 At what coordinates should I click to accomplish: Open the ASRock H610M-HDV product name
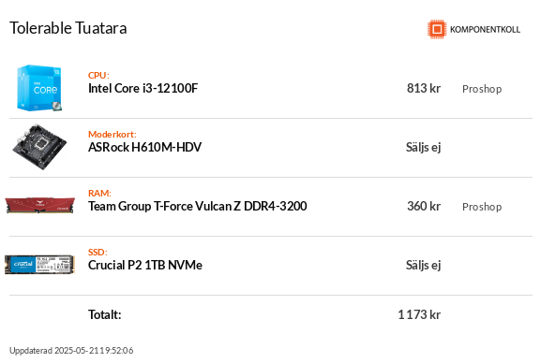(x=144, y=148)
